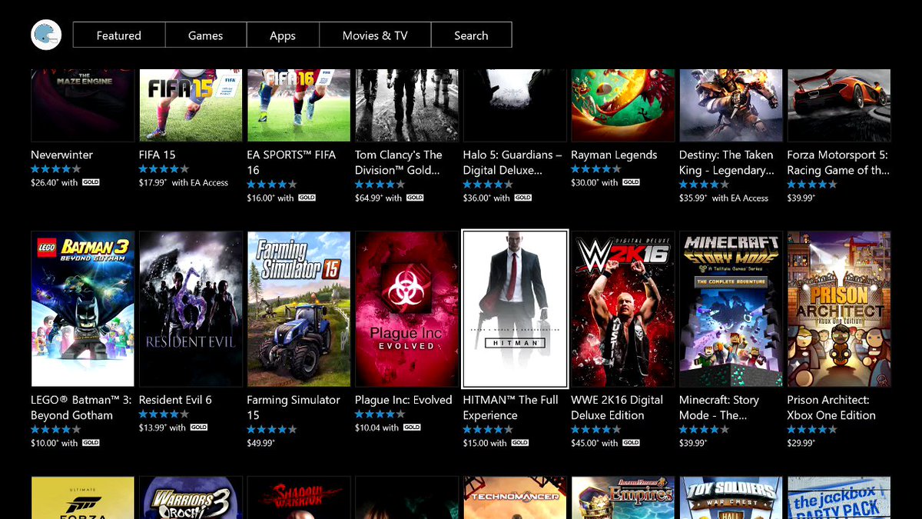Click the $15.00 HITMAN price
The height and width of the screenshot is (519, 922).
(476, 444)
